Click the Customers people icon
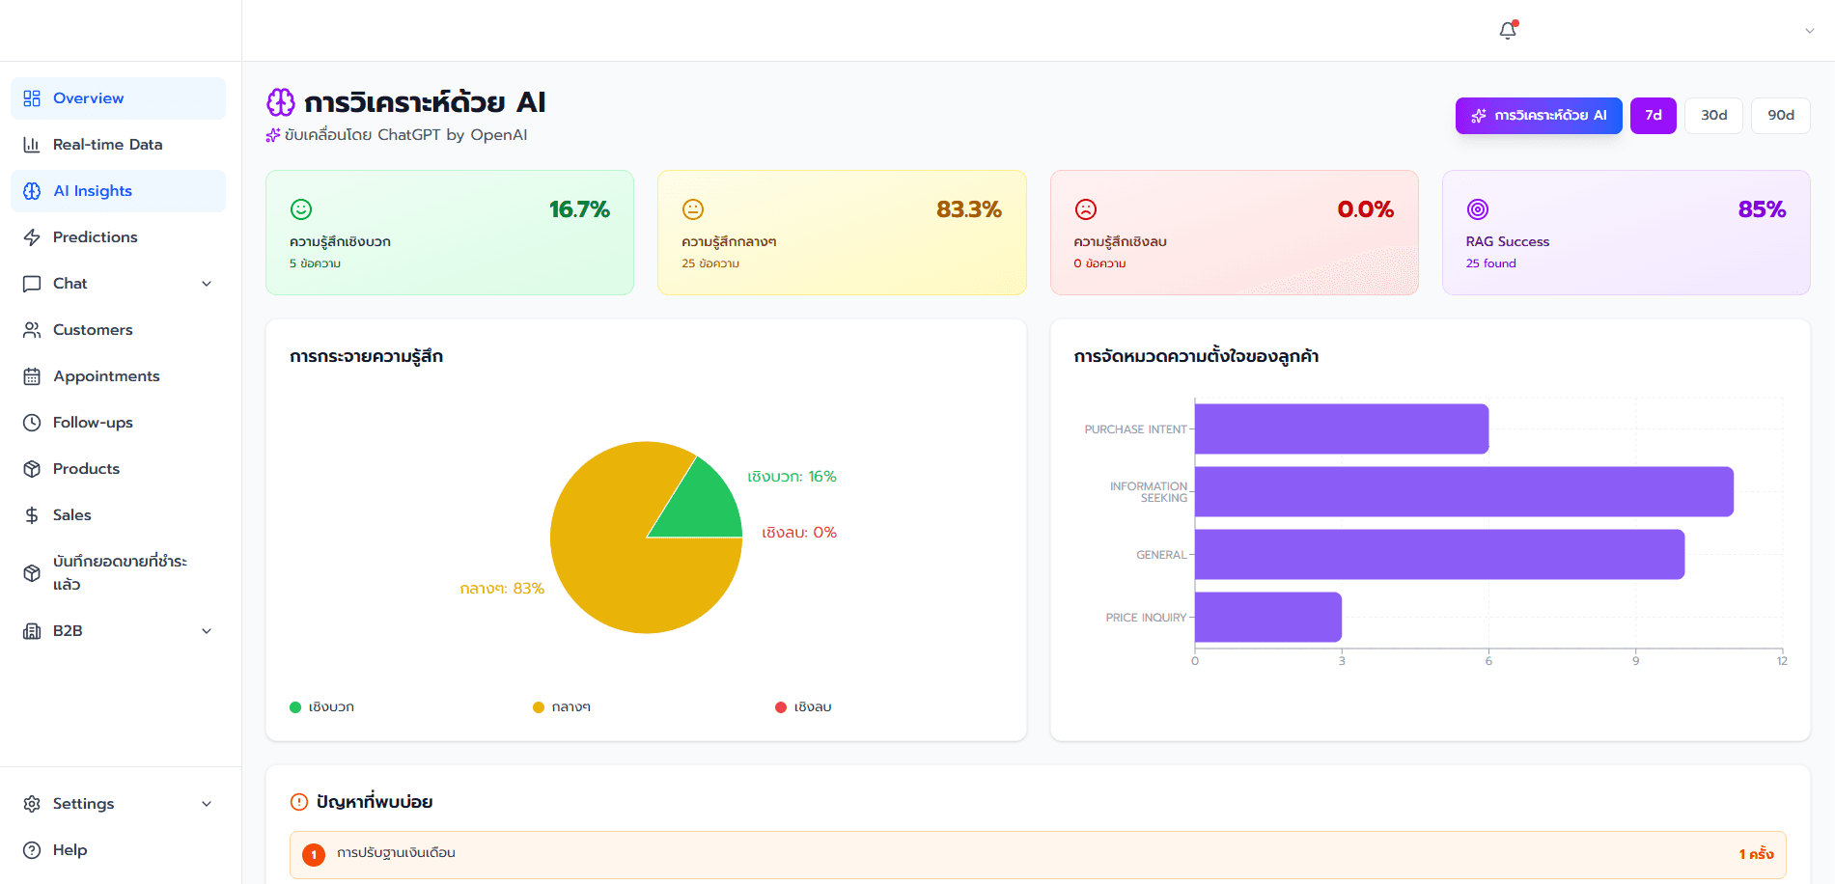The width and height of the screenshot is (1835, 884). click(x=32, y=330)
